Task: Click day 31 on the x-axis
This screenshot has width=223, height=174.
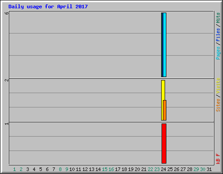Action: tap(209, 169)
